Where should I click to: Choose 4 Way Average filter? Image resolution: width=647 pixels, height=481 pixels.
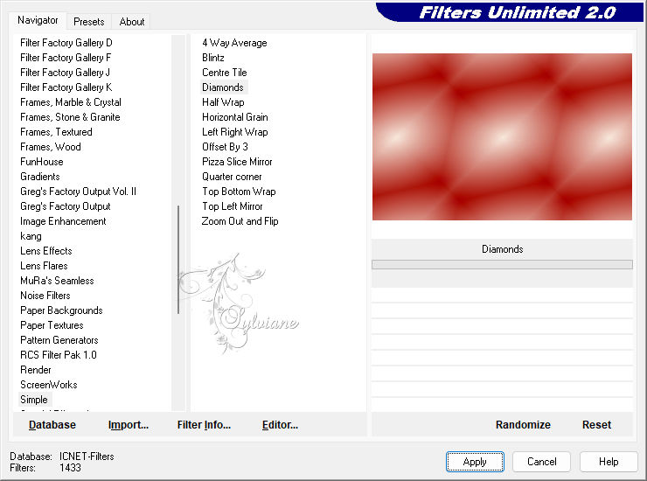click(x=234, y=43)
